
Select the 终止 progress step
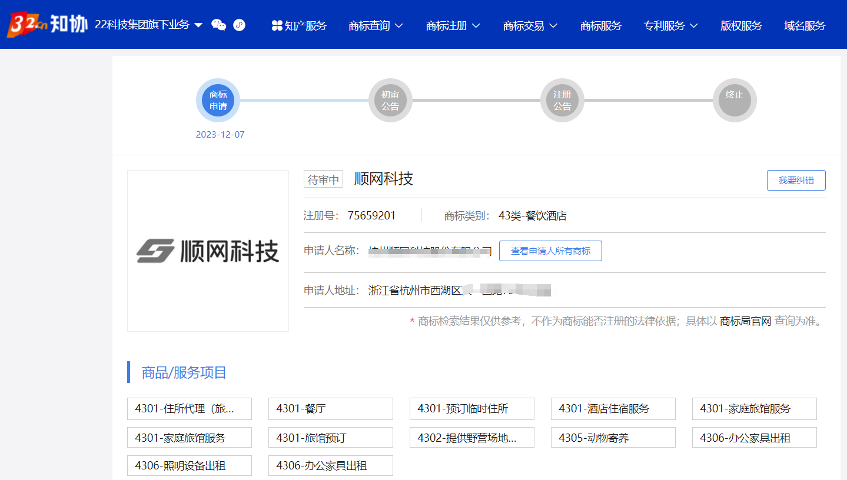pyautogui.click(x=735, y=101)
